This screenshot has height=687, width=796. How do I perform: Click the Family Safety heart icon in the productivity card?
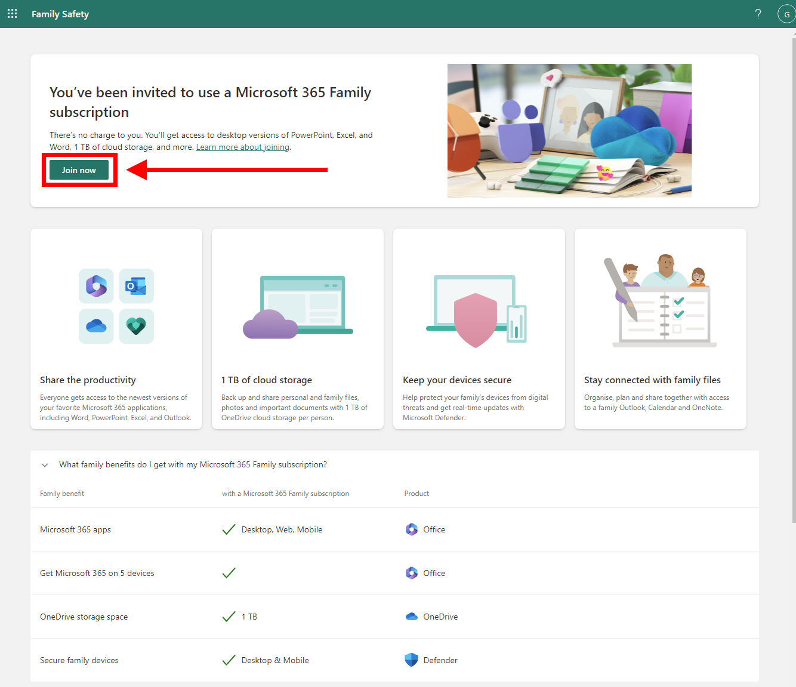pyautogui.click(x=136, y=326)
